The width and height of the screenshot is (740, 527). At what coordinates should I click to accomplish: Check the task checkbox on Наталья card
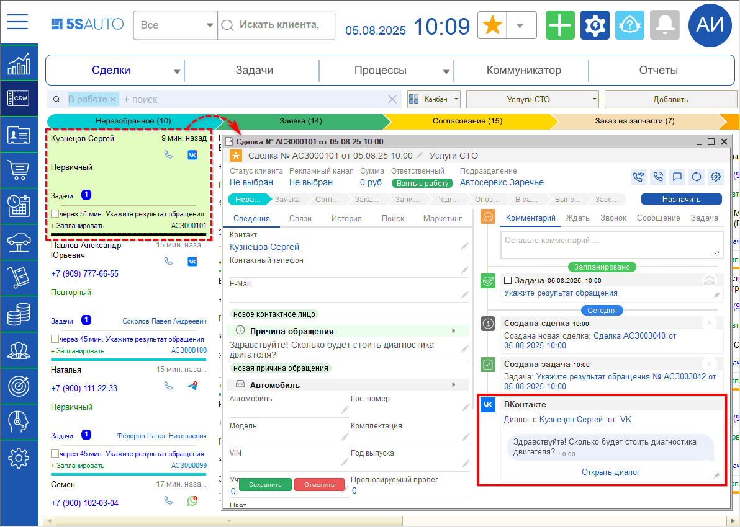[x=55, y=454]
